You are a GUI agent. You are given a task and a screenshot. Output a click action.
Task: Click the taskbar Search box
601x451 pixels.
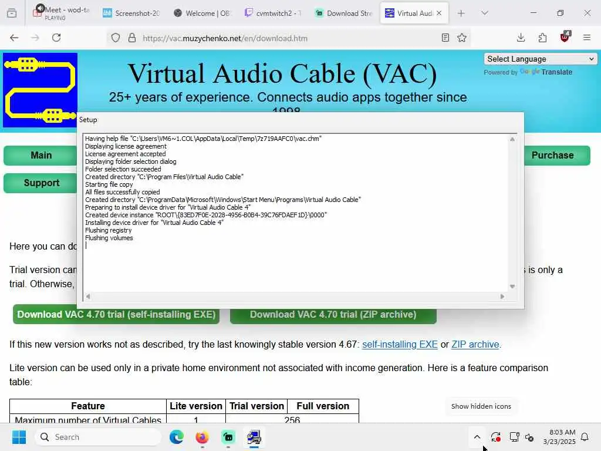coord(98,437)
